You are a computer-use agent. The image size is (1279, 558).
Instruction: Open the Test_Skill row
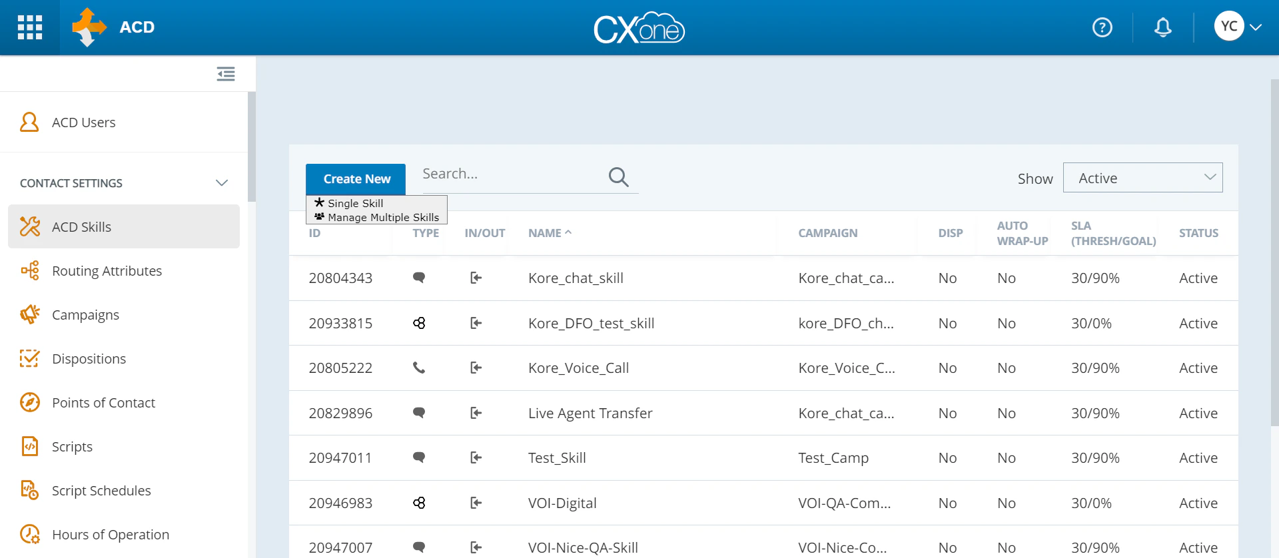tap(763, 458)
